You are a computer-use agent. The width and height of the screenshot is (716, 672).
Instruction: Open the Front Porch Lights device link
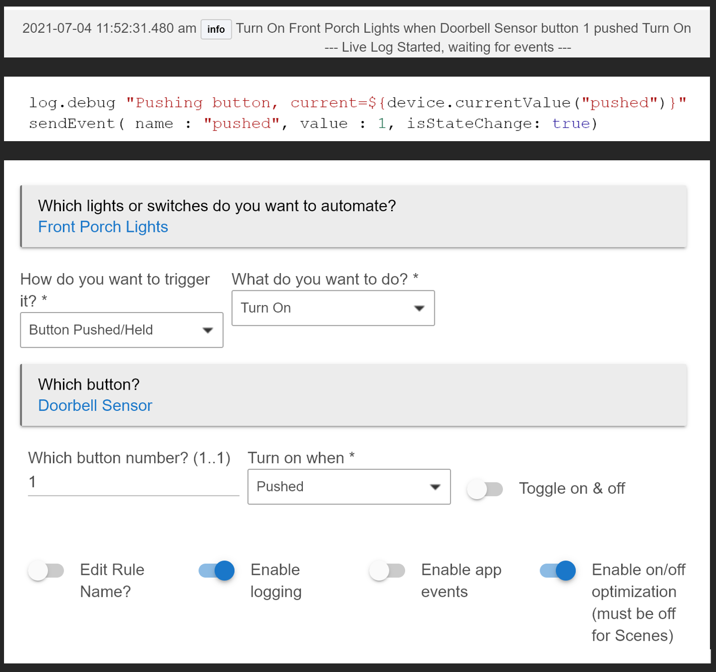point(103,227)
